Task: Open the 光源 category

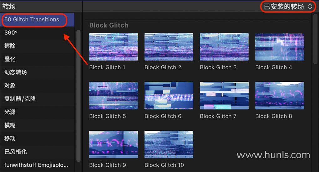Action: pyautogui.click(x=37, y=112)
